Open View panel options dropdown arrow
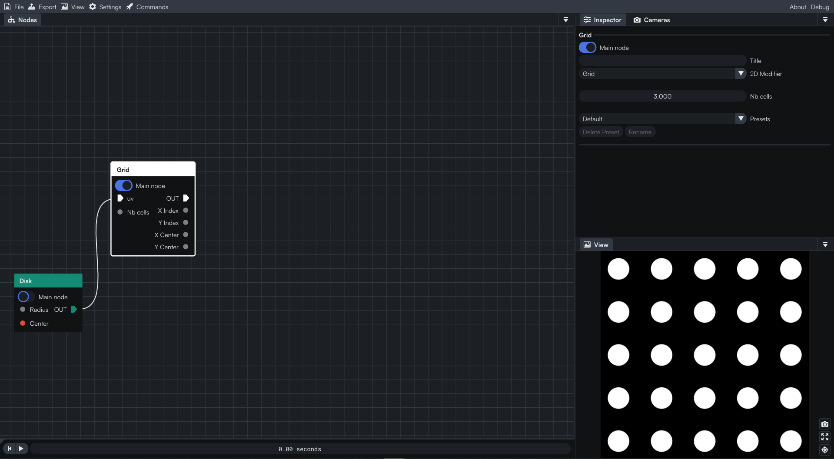Screen dimensions: 834x459 pos(825,245)
